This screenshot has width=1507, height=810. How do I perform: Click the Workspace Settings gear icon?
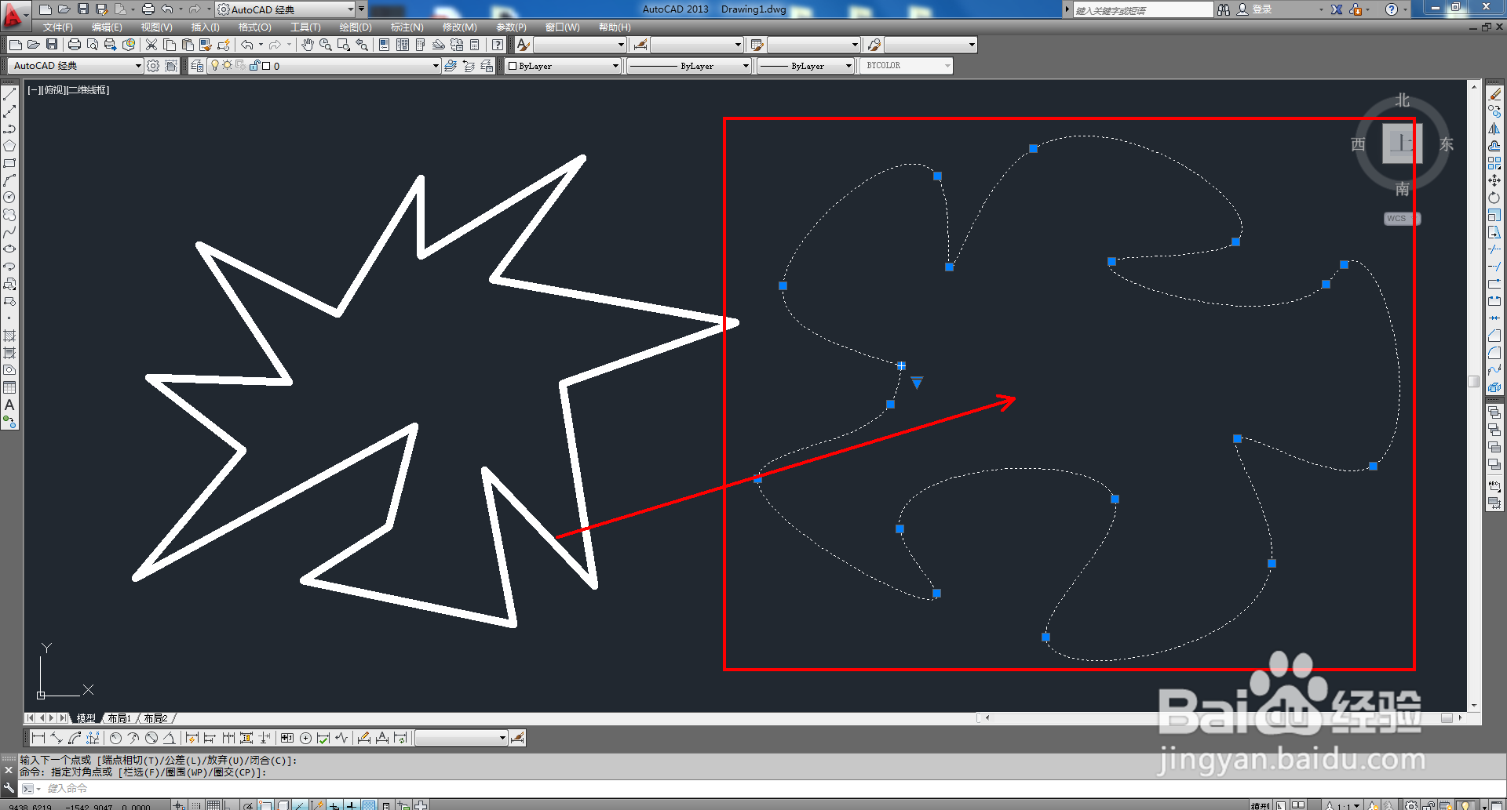coord(153,66)
